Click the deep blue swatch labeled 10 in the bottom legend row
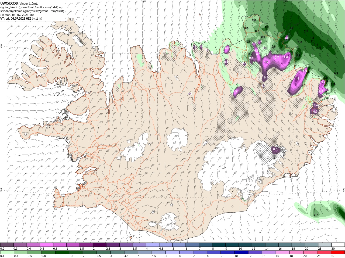The width and height of the screenshot is (345, 258). [241, 252]
